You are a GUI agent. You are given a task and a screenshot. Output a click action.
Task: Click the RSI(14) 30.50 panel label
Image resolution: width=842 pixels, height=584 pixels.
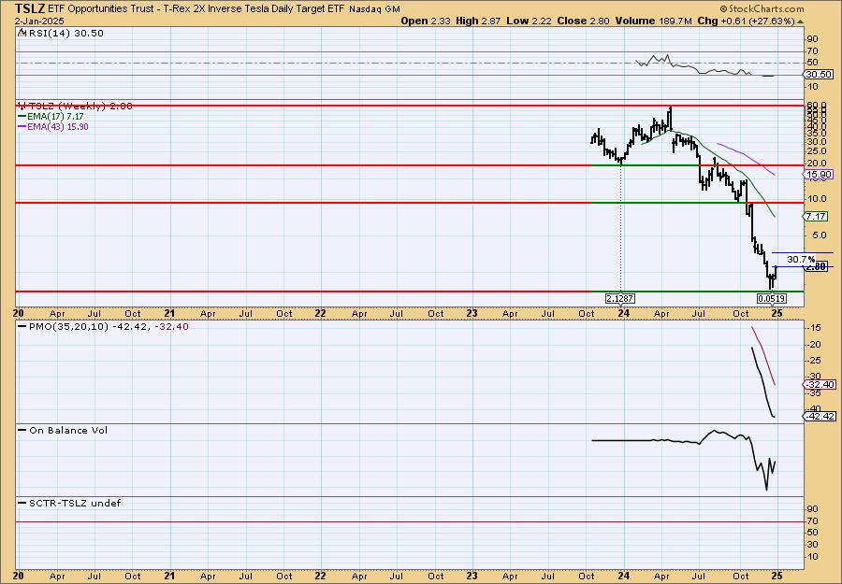[65, 34]
